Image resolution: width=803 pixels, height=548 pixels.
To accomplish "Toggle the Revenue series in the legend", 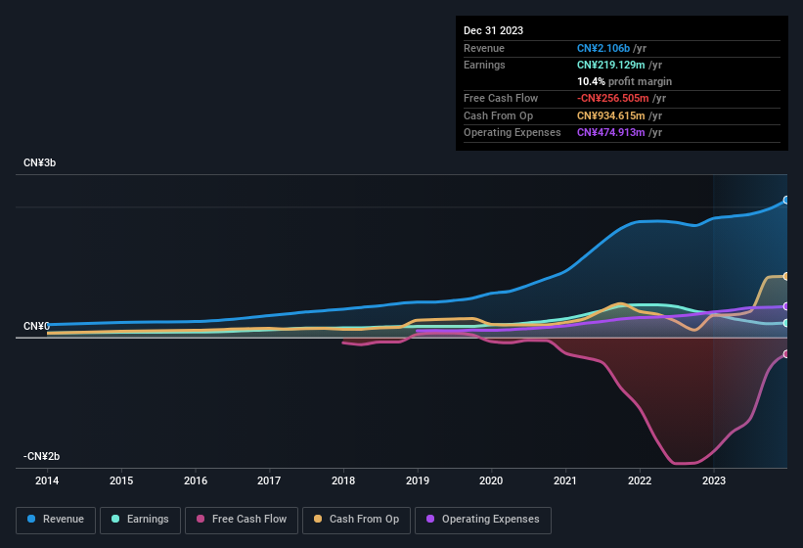I will coord(57,519).
